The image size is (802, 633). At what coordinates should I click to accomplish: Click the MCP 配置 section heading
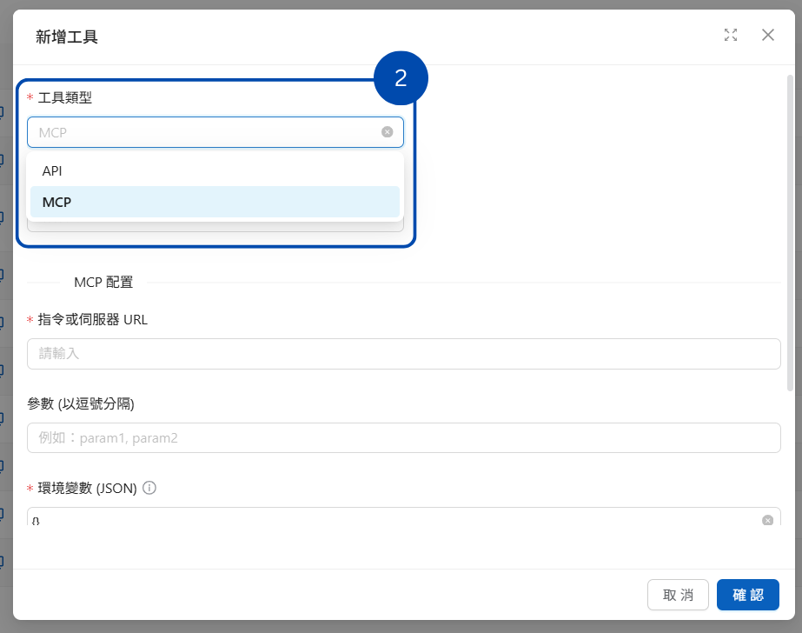(x=103, y=283)
